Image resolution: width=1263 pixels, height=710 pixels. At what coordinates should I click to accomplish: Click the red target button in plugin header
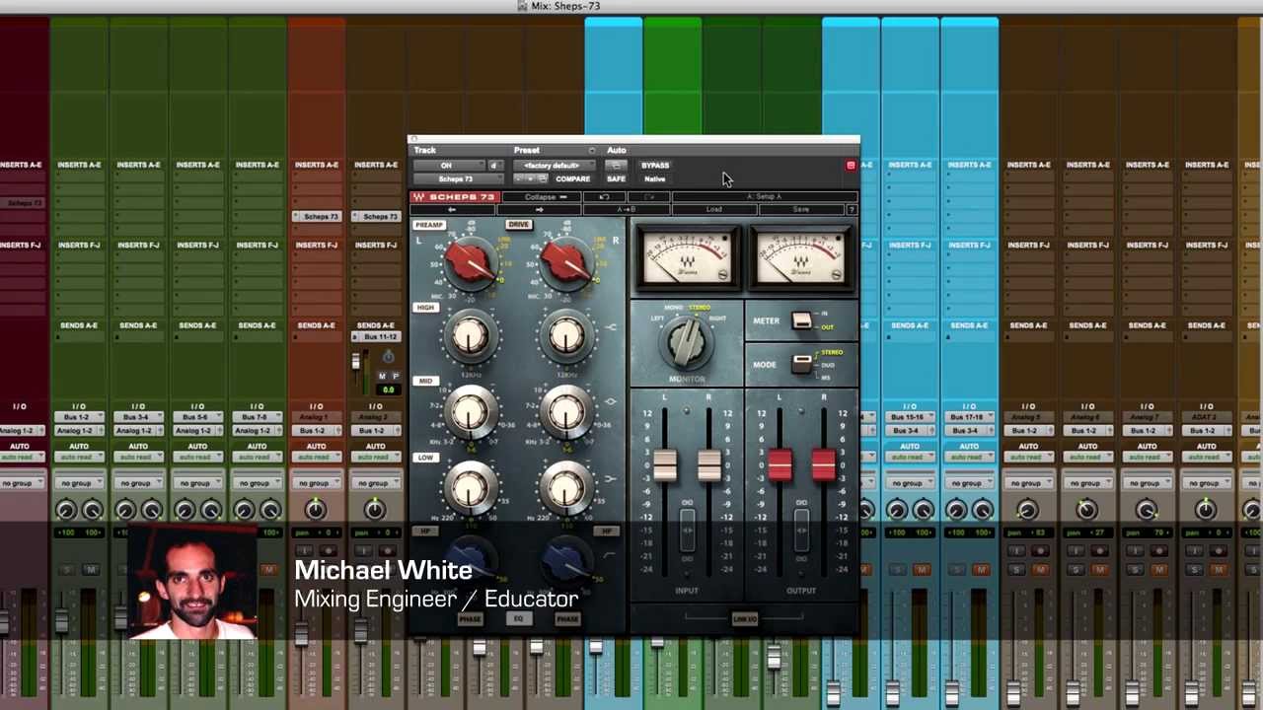pyautogui.click(x=851, y=166)
